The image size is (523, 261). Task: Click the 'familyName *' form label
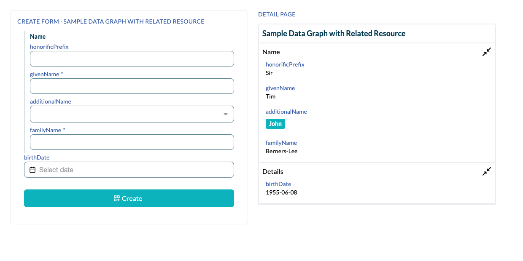[48, 130]
